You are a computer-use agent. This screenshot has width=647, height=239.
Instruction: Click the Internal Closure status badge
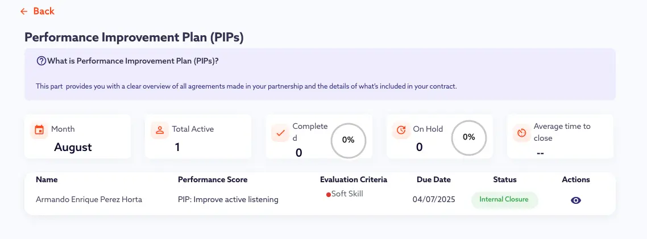[504, 200]
